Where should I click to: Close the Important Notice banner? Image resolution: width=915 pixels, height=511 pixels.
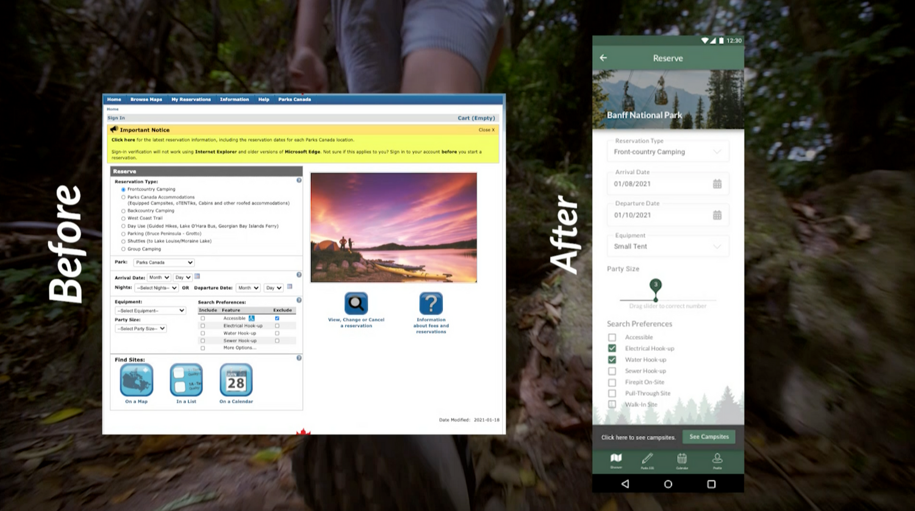click(x=487, y=130)
